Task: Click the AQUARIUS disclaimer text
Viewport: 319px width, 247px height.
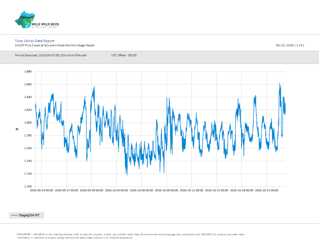Action: pyautogui.click(x=131, y=236)
